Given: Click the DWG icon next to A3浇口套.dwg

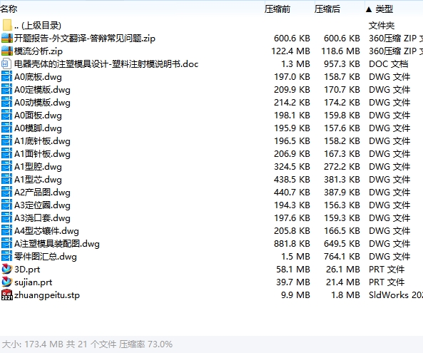Looking at the screenshot, I should pos(6,218).
